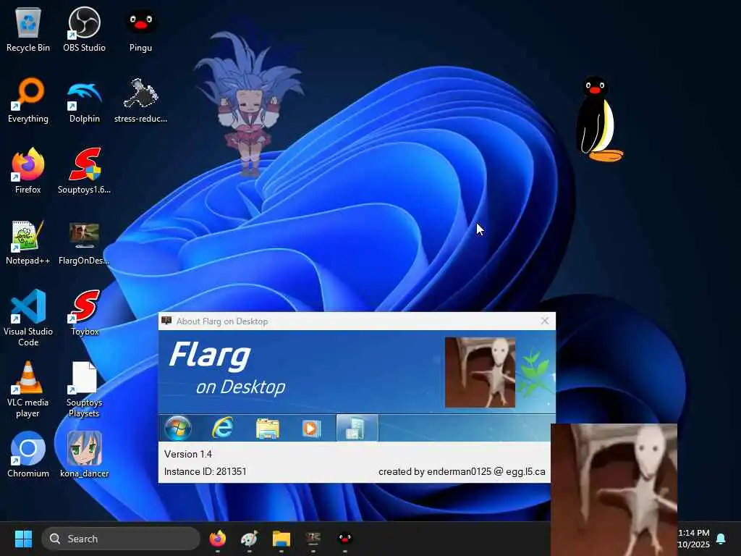
Task: Open File Explorer from the taskbar
Action: click(x=281, y=539)
